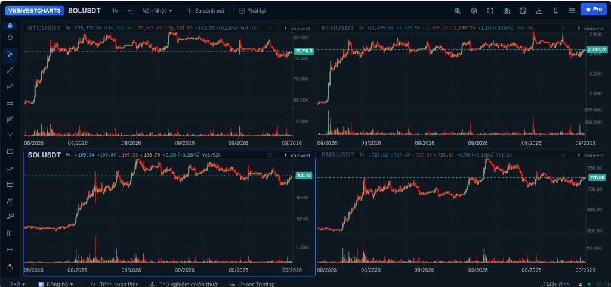Click the 76,718.0 price label on BTCUSDT axis
The height and width of the screenshot is (287, 611).
[304, 51]
